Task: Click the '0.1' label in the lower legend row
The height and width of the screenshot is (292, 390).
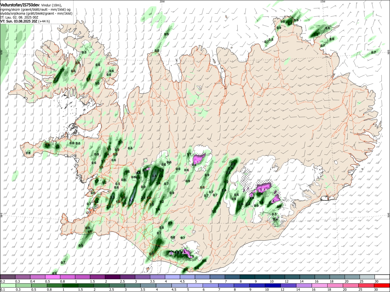Action: pos(2,290)
